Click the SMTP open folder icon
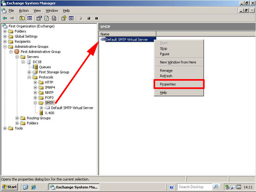Image resolution: width=256 pixels, height=192 pixels. click(x=41, y=103)
